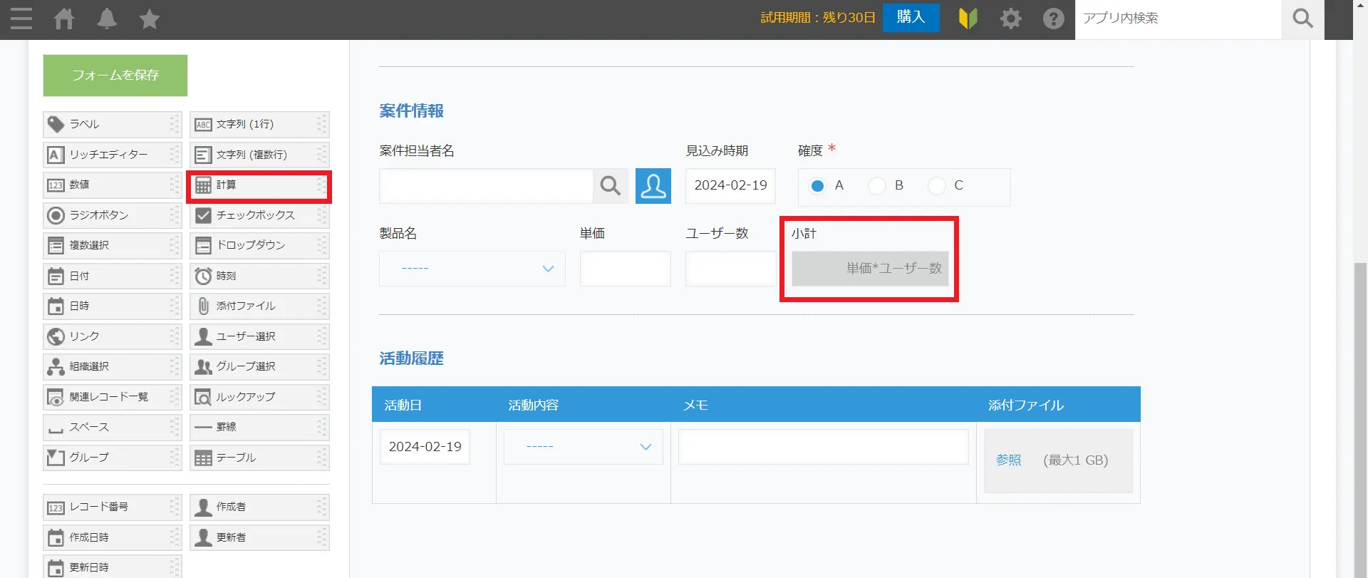Expand the 製品名 dropdown
1368x578 pixels.
point(472,269)
